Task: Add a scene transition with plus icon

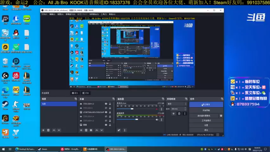Action: point(173,113)
